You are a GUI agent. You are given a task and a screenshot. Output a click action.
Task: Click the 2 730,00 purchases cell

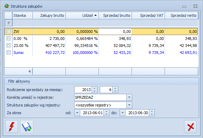point(49,39)
